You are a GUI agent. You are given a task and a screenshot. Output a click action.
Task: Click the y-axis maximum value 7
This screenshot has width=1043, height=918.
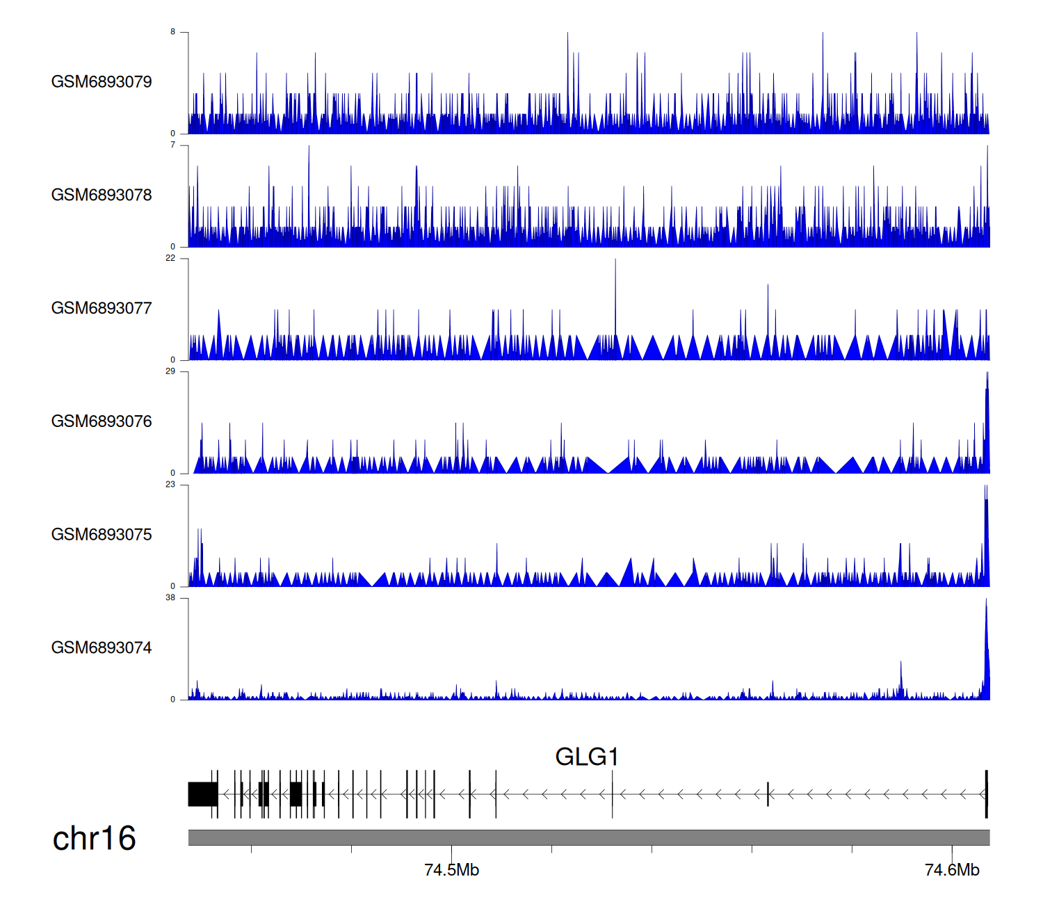173,145
